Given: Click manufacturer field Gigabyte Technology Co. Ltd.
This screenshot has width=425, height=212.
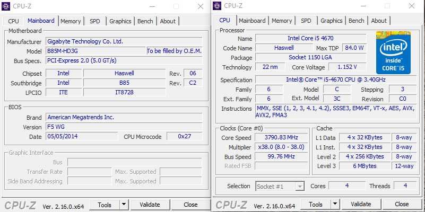Looking at the screenshot, I should pyautogui.click(x=124, y=41).
